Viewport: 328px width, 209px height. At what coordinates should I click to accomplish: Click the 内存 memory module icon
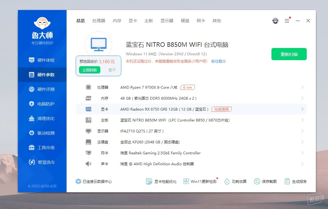pos(88,98)
